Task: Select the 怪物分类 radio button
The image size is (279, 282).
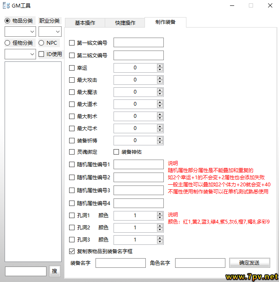Action: (x=8, y=43)
